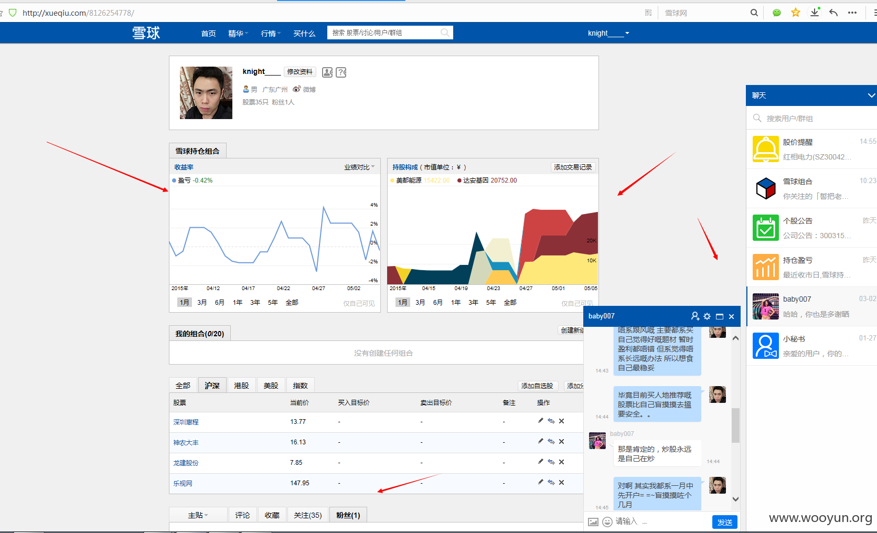
Task: Switch to the 港股 stock tab
Action: tap(241, 385)
